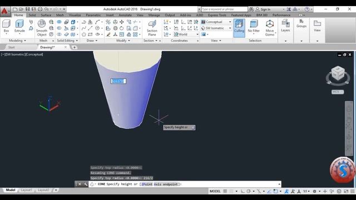Screen dimensions: 356x200
Task: Click the 2Point option in command line
Action: [x=147, y=184]
